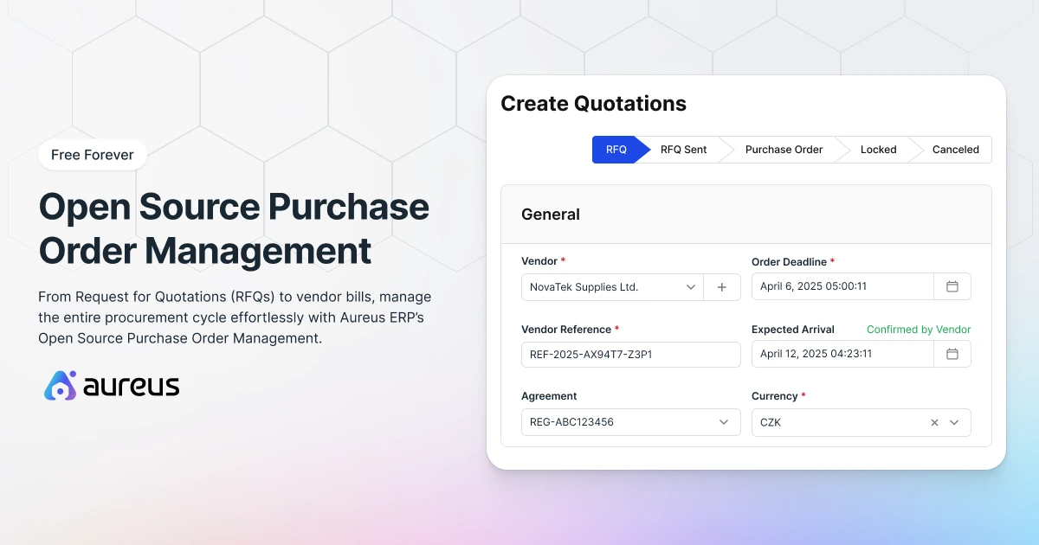1039x545 pixels.
Task: Clear the CZK currency with X icon
Action: click(x=934, y=423)
